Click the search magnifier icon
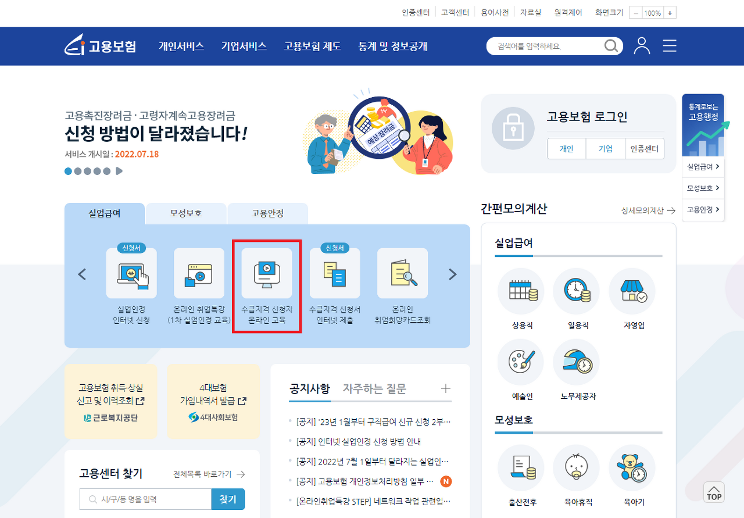The width and height of the screenshot is (744, 518). coord(611,46)
